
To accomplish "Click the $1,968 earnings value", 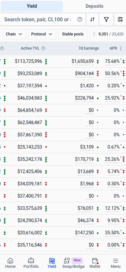I will 87,184.
